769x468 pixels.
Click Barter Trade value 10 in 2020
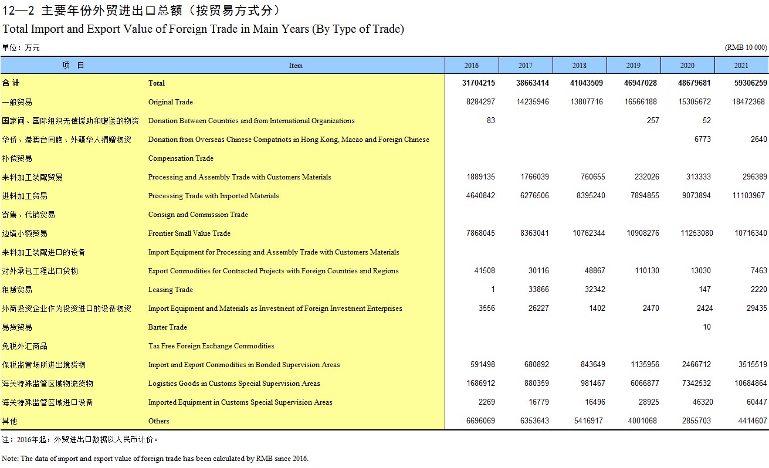click(x=707, y=327)
